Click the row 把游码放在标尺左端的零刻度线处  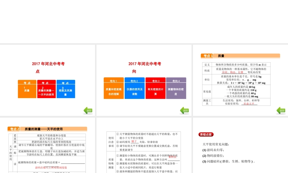[x=52, y=142]
